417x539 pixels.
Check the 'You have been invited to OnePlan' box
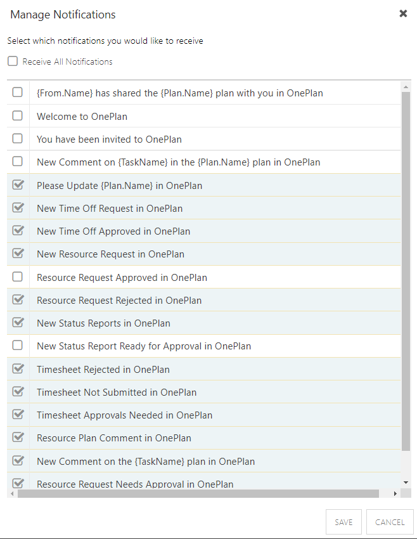point(18,138)
